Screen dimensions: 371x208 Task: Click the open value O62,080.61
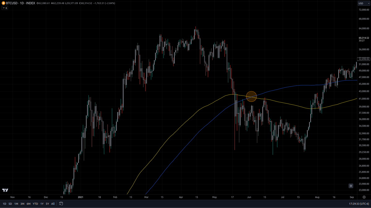44,3
